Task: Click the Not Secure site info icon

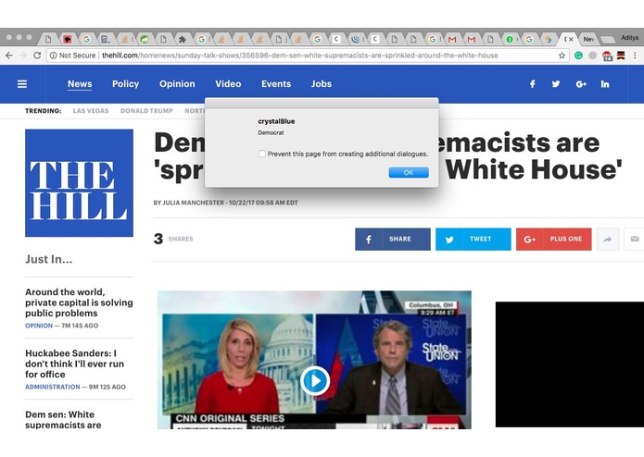Action: point(53,56)
